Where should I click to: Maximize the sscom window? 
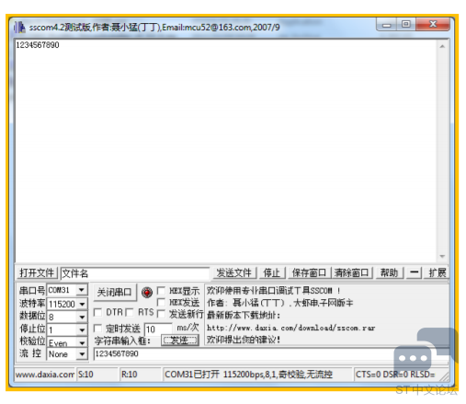point(406,24)
